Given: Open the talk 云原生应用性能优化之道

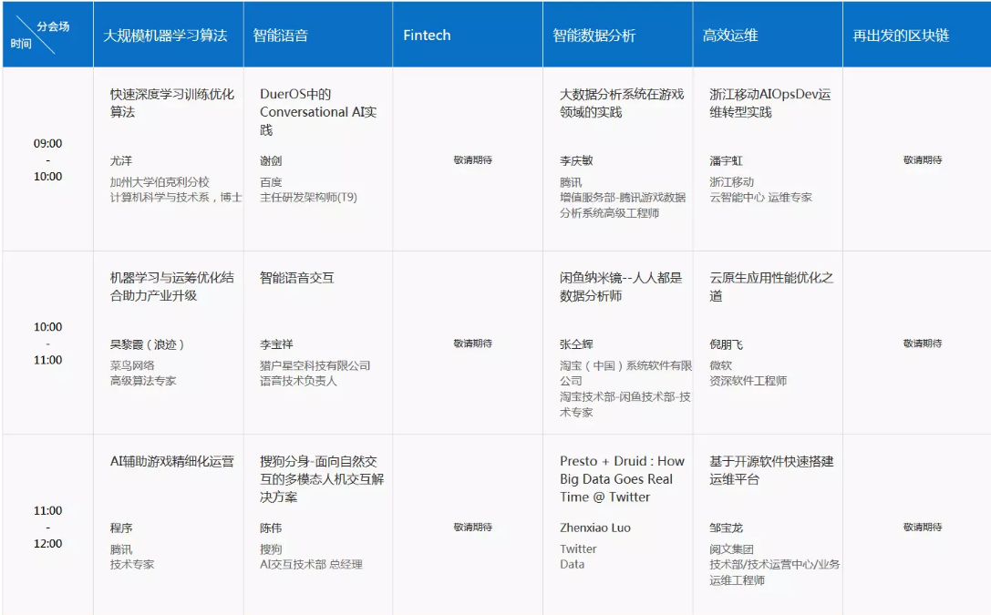Looking at the screenshot, I should click(771, 286).
